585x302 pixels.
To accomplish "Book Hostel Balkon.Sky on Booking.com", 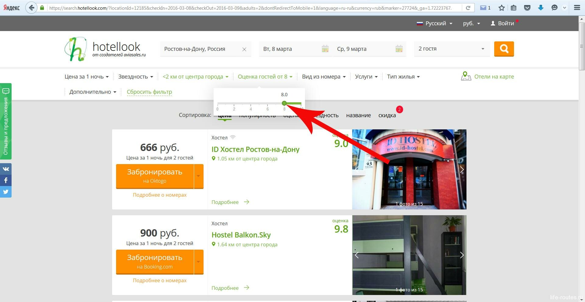I will click(154, 262).
